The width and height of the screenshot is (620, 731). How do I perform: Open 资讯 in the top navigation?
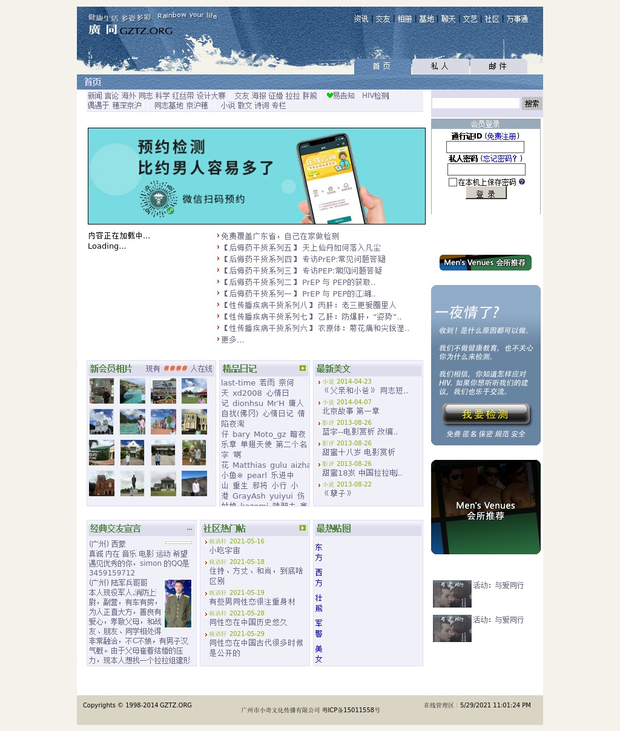[361, 19]
